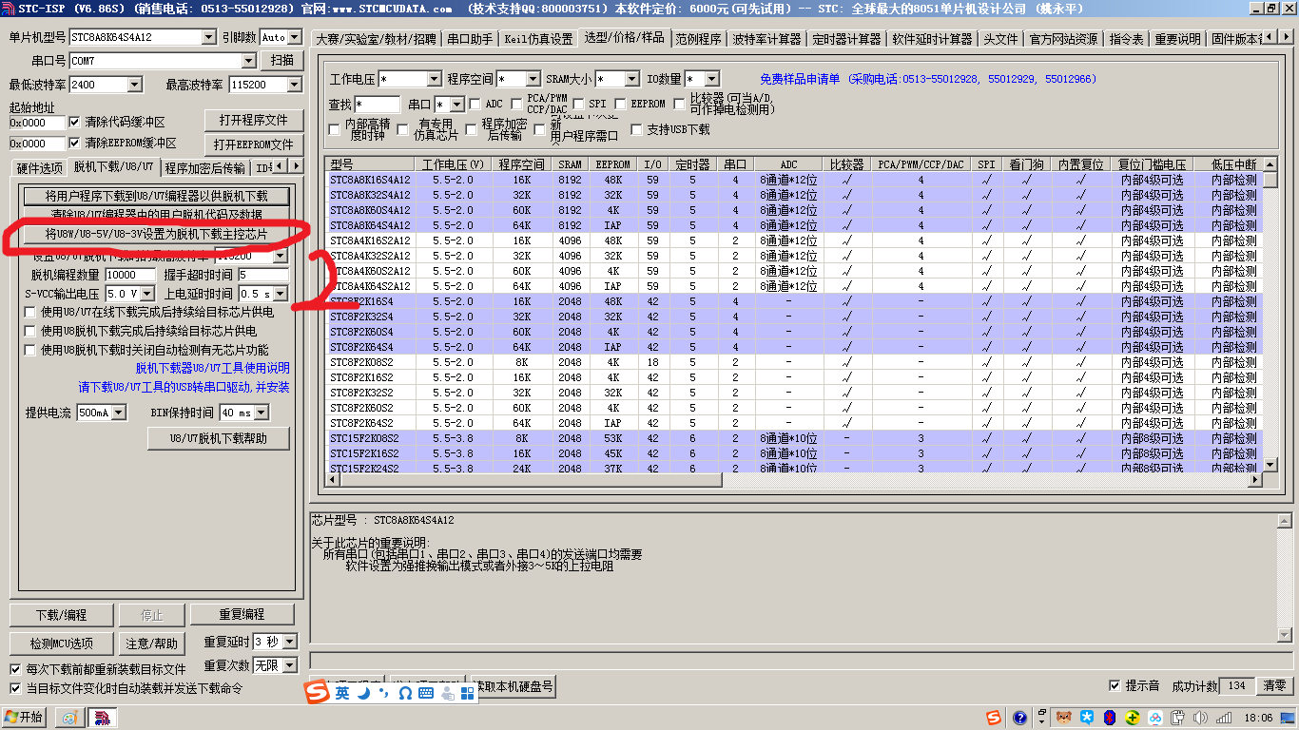Image resolution: width=1299 pixels, height=730 pixels.
Task: Click the network signal bars tray icon
Action: click(x=1222, y=718)
